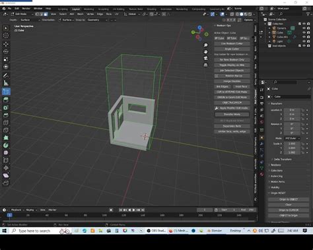Click the Location X value field
Viewport: 313px width, 250px height.
[292, 110]
